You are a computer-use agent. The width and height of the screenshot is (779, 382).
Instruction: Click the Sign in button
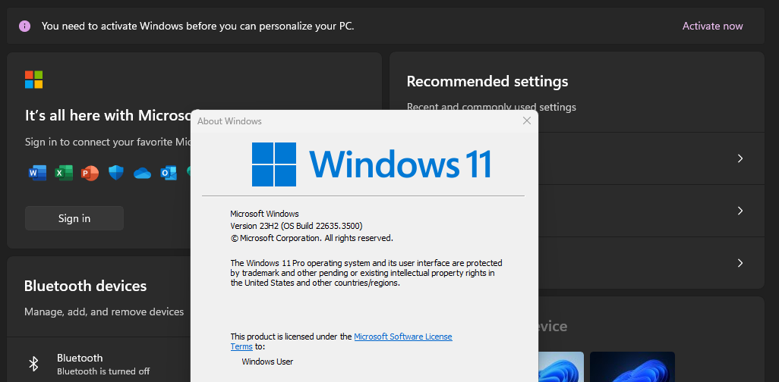coord(74,218)
